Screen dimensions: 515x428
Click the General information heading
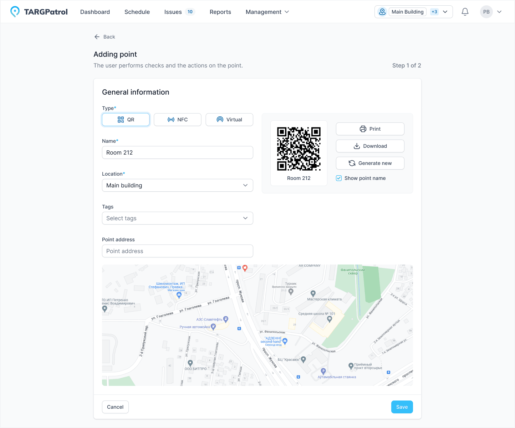pyautogui.click(x=136, y=92)
